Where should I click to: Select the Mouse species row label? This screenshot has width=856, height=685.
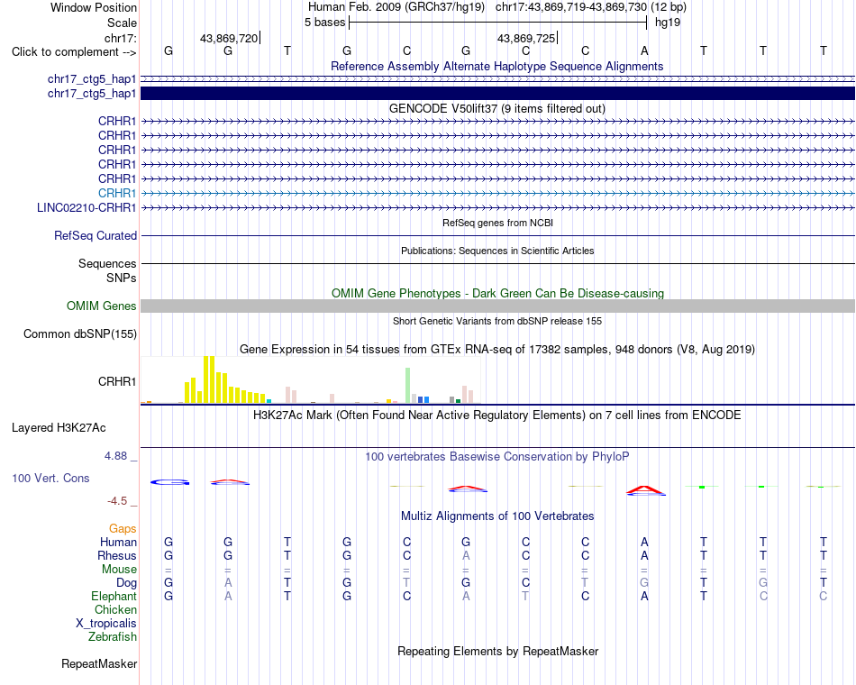pyautogui.click(x=119, y=570)
